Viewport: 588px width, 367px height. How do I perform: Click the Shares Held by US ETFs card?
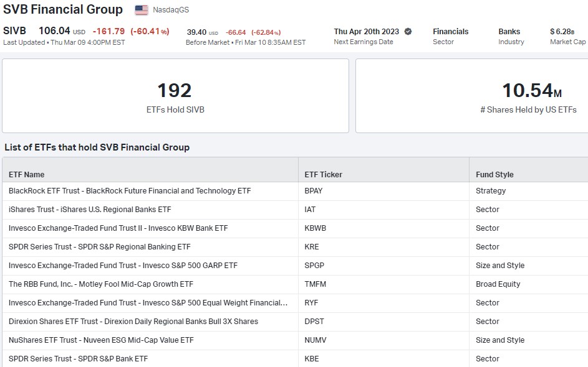(x=471, y=96)
